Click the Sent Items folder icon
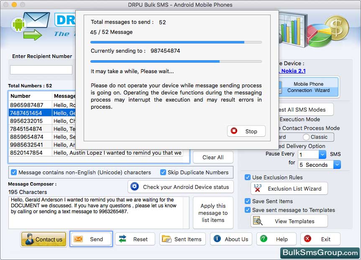 pyautogui.click(x=166, y=239)
